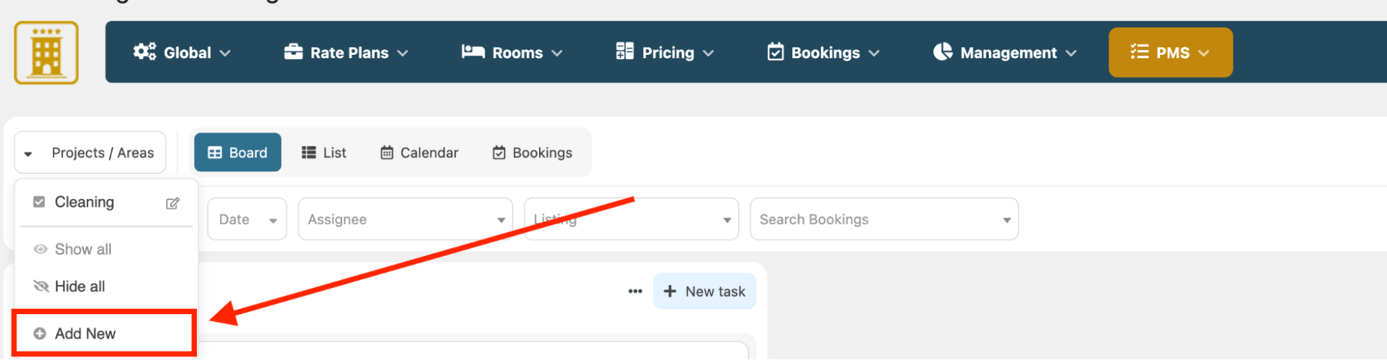Click the Rooms bed icon

(x=473, y=52)
